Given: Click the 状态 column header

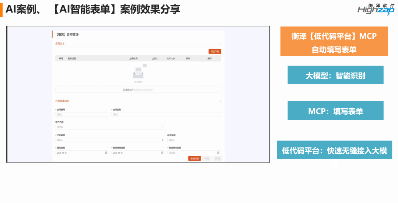Looking at the screenshot, I should (x=188, y=59).
